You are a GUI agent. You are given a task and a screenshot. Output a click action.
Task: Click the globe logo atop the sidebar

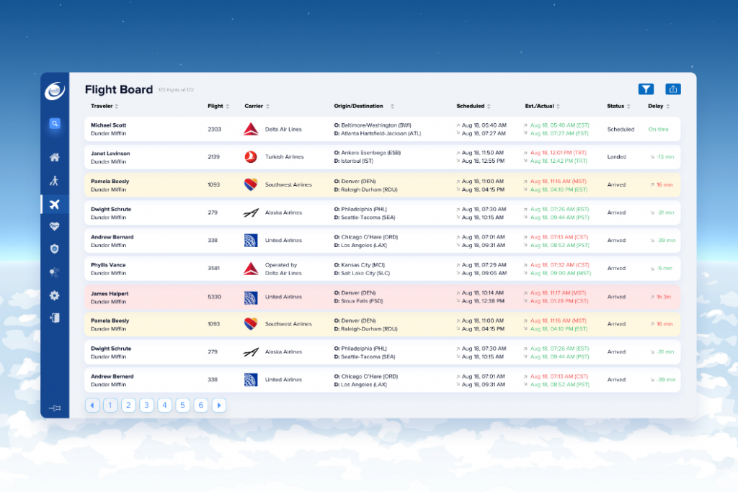pyautogui.click(x=55, y=91)
